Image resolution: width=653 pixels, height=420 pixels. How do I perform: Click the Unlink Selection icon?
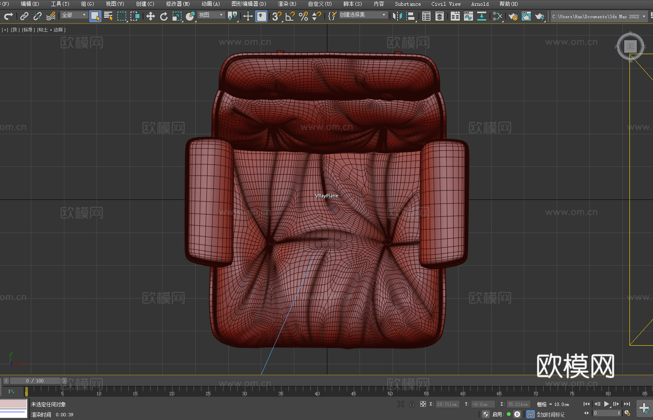pyautogui.click(x=38, y=16)
